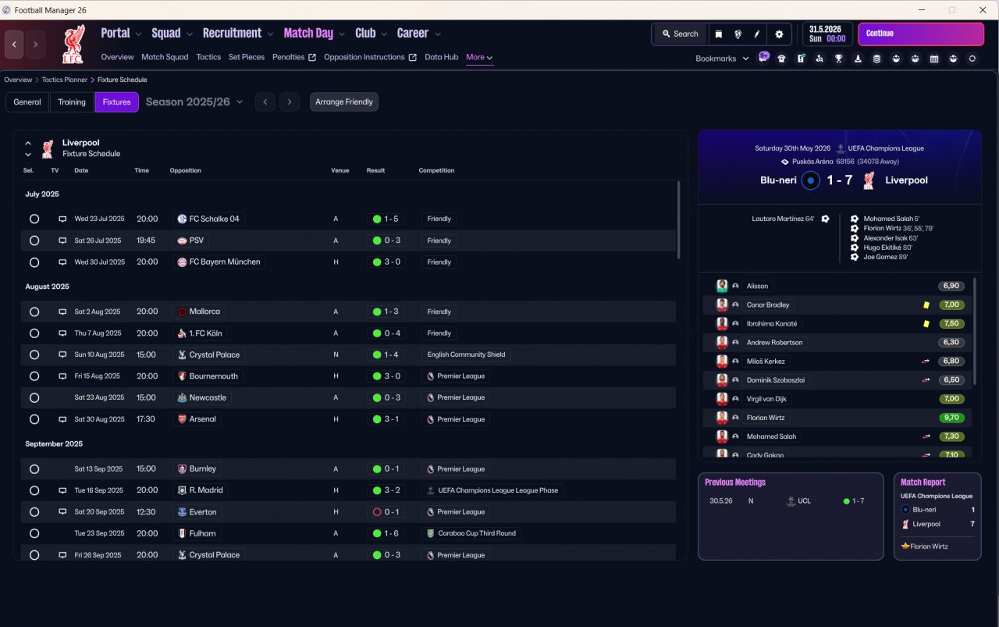The height and width of the screenshot is (627, 999).
Task: Select the radio button for 1. FC Köln fixture
Action: (x=34, y=333)
